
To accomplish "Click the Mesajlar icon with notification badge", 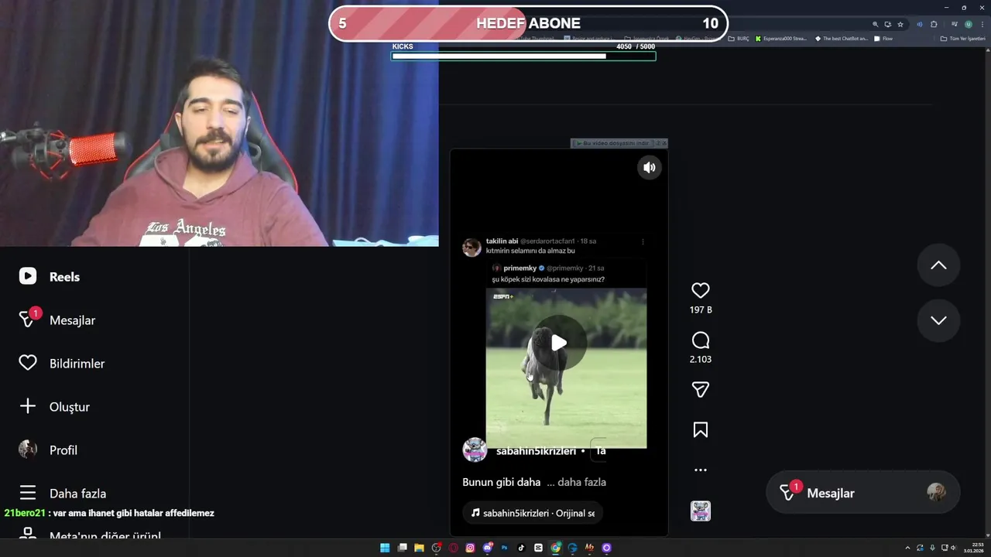I will click(28, 319).
